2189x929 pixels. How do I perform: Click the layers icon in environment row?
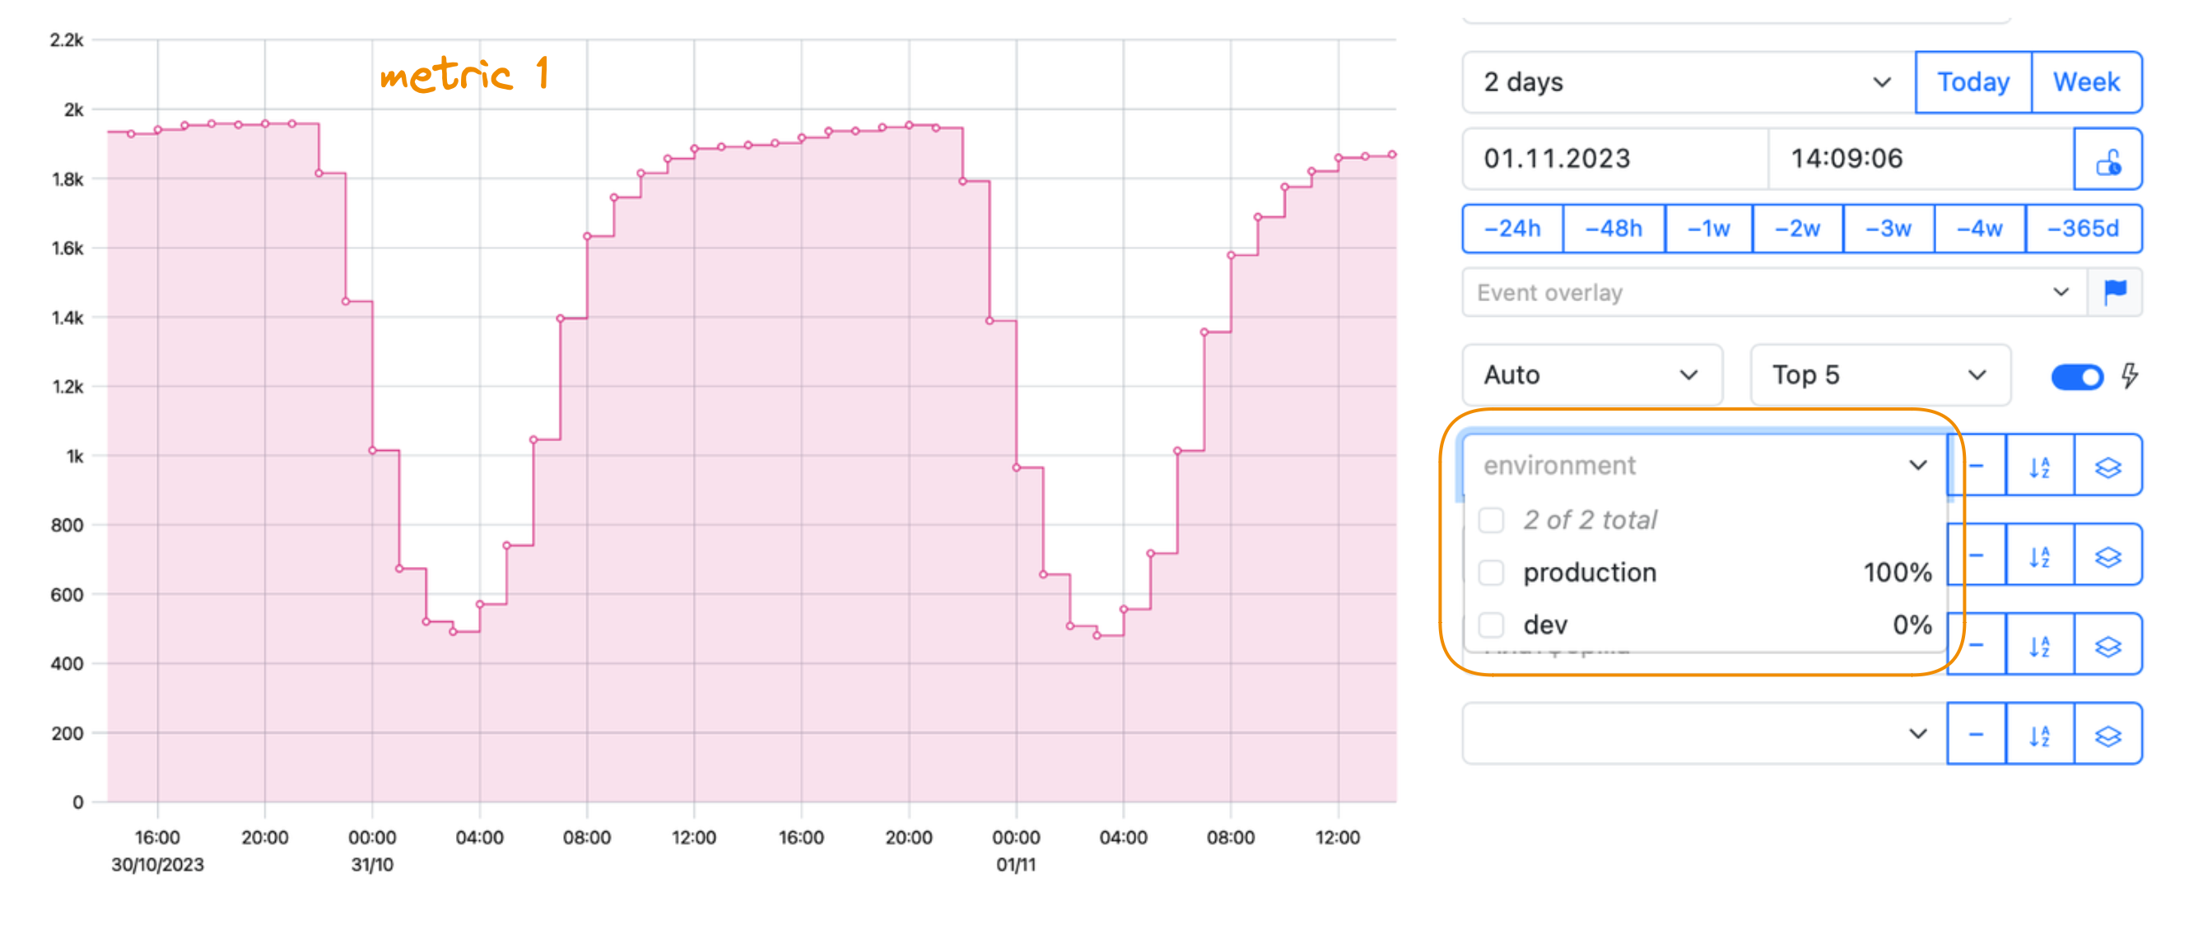[2108, 467]
